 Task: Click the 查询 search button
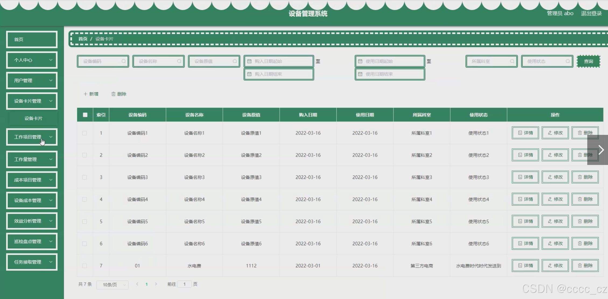point(588,61)
